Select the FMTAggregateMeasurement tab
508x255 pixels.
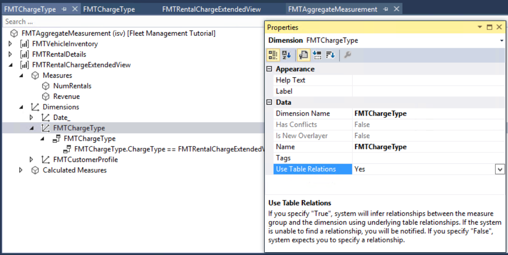(x=332, y=9)
